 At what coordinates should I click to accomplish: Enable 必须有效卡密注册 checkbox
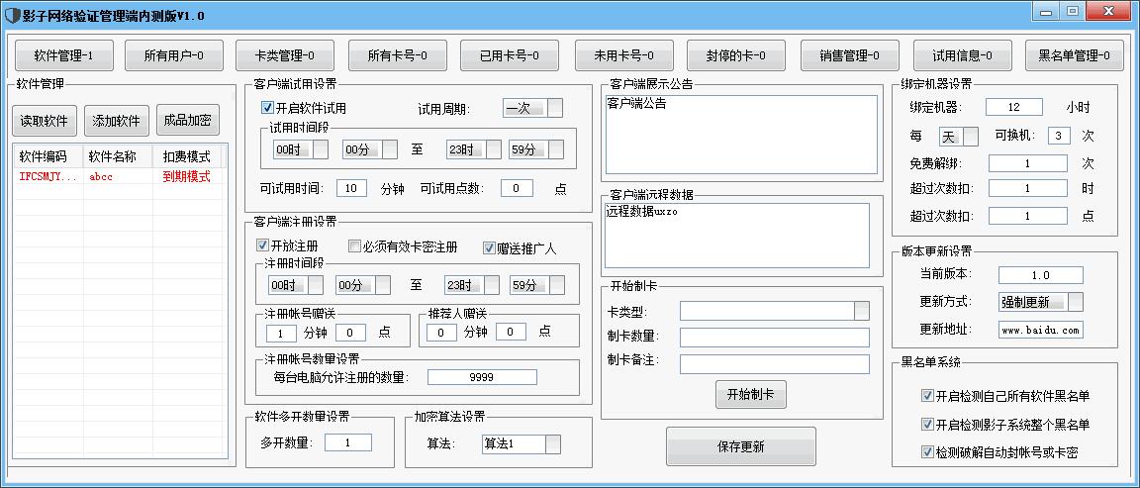(x=355, y=246)
